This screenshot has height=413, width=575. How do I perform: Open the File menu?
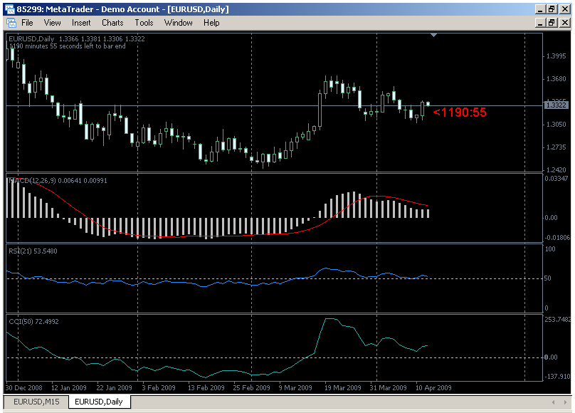[26, 22]
